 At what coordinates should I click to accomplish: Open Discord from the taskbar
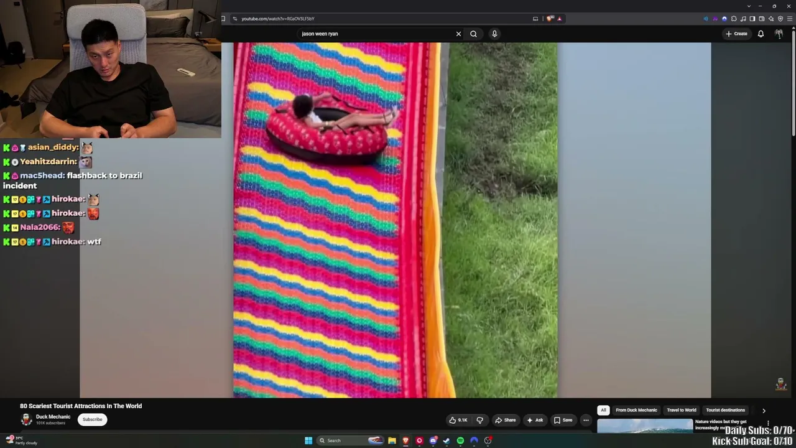433,441
